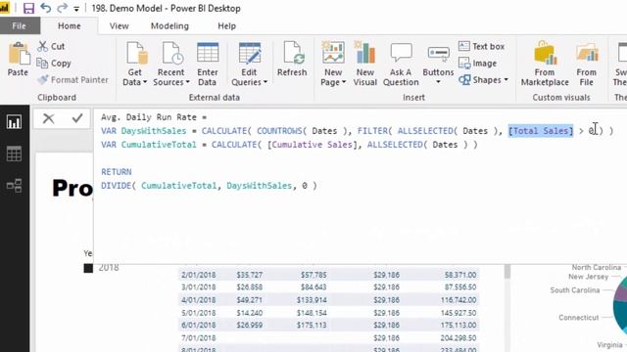Screen dimensions: 627x352
Task: Expand the New Page dropdown arrow
Action: coord(344,82)
